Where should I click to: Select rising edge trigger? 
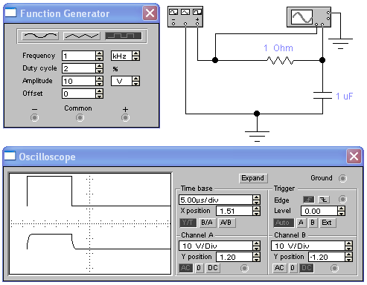[309, 200]
